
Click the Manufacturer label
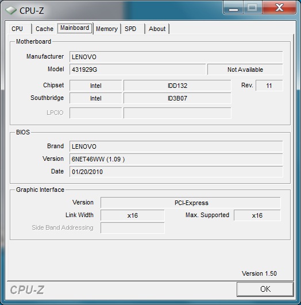click(x=45, y=56)
